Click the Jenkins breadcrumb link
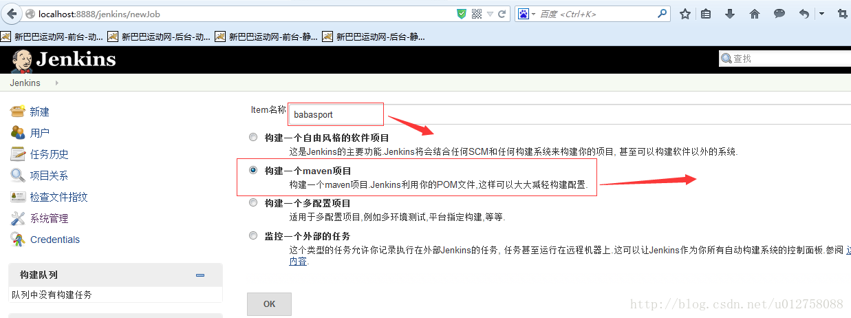This screenshot has height=318, width=851. (25, 83)
